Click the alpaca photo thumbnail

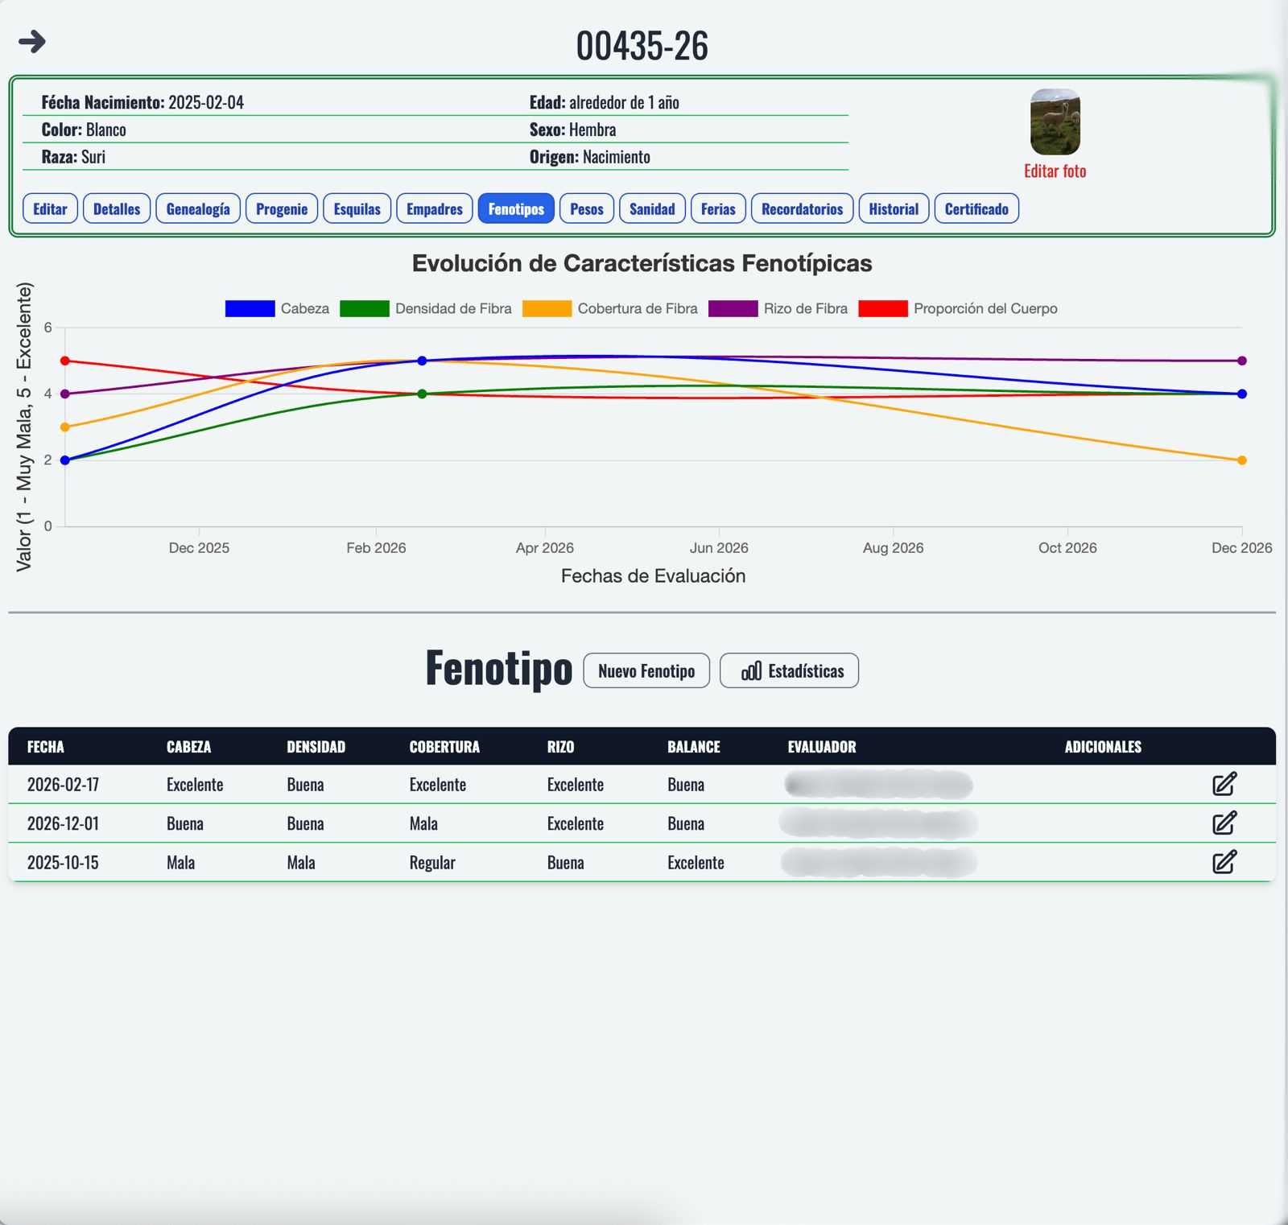point(1055,122)
